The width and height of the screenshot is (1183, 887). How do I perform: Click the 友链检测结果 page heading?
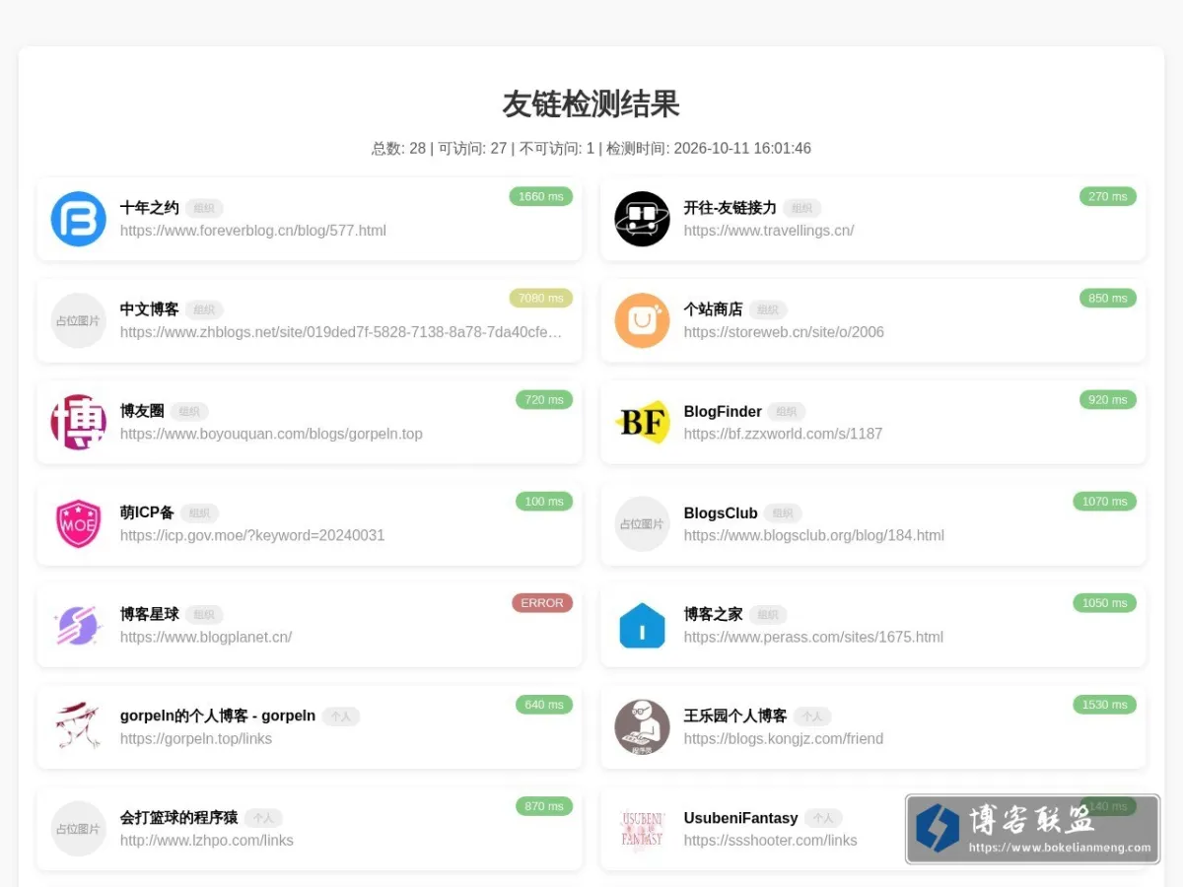tap(591, 103)
